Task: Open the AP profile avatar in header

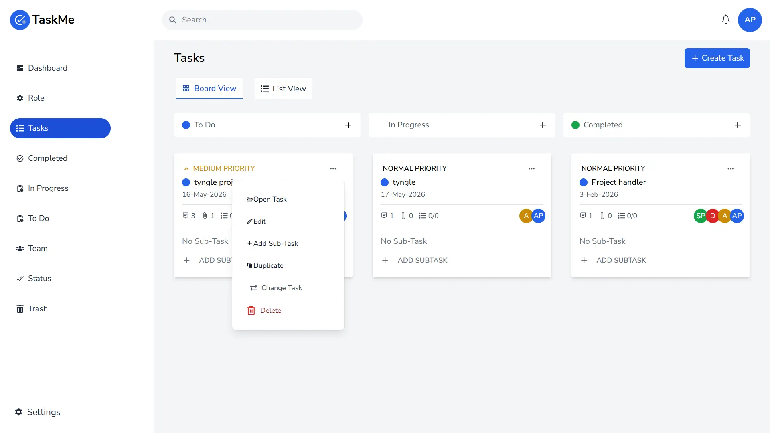Action: click(x=750, y=20)
